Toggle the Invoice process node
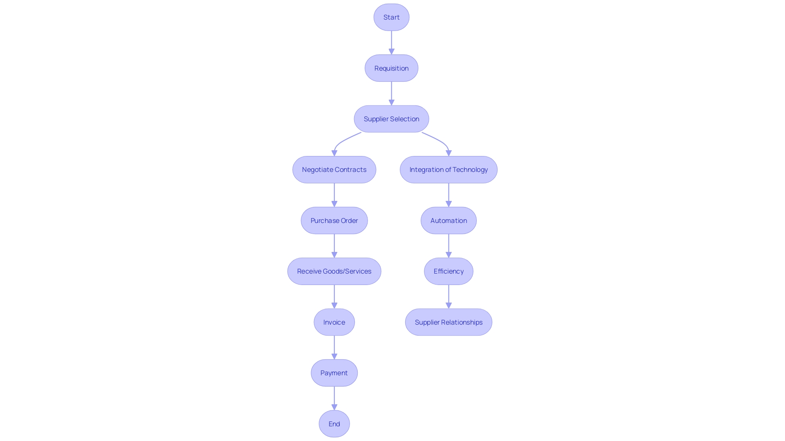 click(334, 321)
